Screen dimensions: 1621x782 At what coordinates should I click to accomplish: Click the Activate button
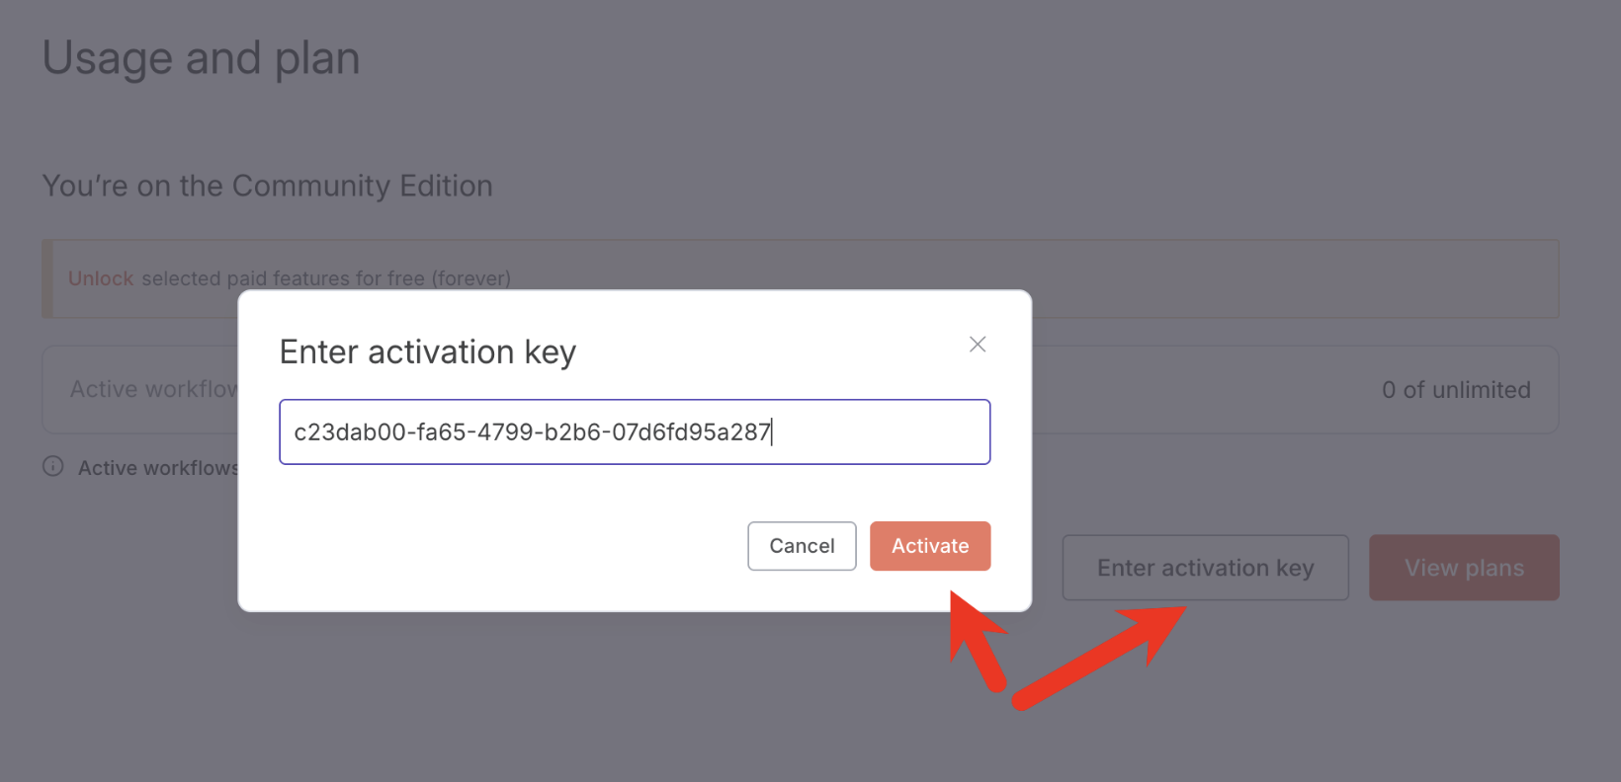click(929, 546)
